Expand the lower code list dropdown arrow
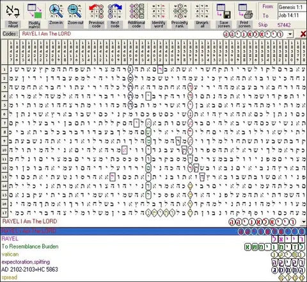 click(x=303, y=222)
